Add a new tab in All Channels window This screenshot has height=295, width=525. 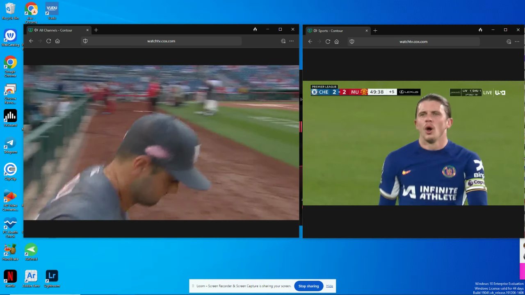pyautogui.click(x=96, y=30)
